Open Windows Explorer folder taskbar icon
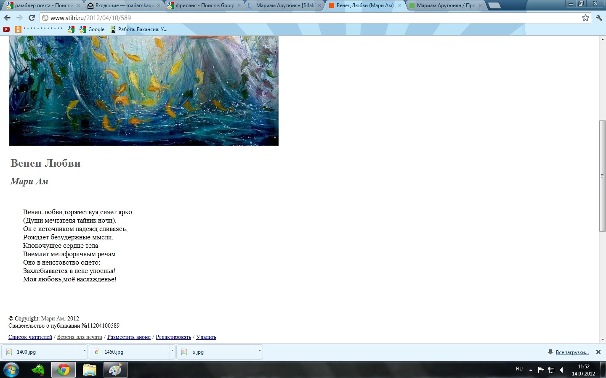 (x=89, y=370)
